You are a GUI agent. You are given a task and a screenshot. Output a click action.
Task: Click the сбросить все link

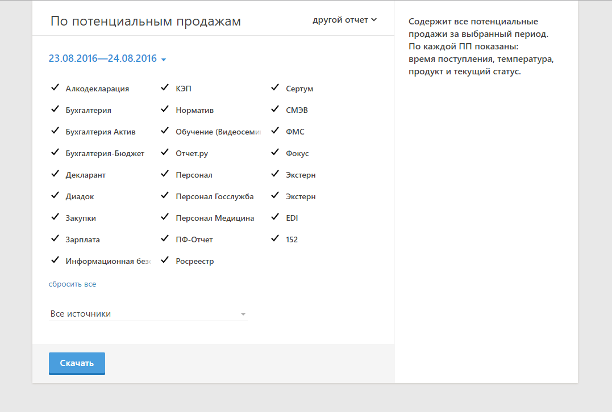(x=72, y=284)
